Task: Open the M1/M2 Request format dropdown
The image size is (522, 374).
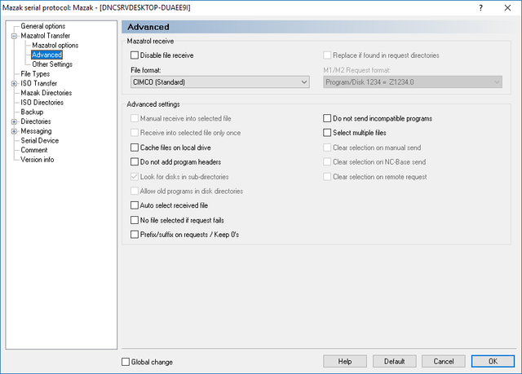Action: coord(413,82)
